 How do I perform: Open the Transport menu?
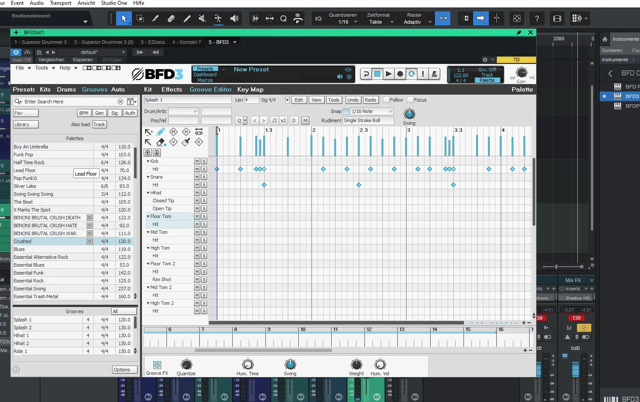click(61, 3)
